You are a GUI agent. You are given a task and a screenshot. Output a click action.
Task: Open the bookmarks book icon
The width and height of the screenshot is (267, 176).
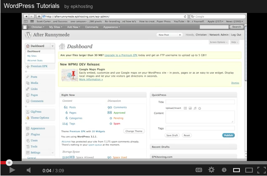tap(26, 21)
